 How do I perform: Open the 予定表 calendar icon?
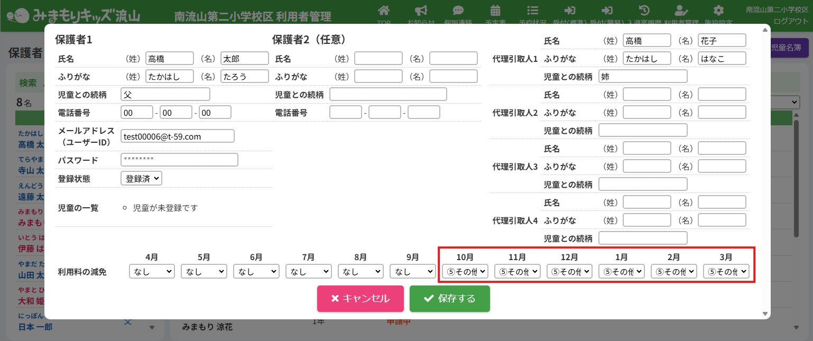point(495,11)
